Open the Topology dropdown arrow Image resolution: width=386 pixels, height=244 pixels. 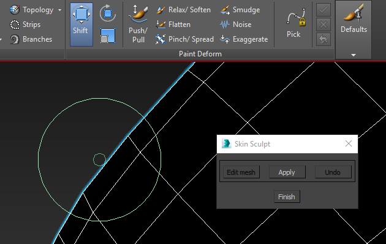pos(60,10)
